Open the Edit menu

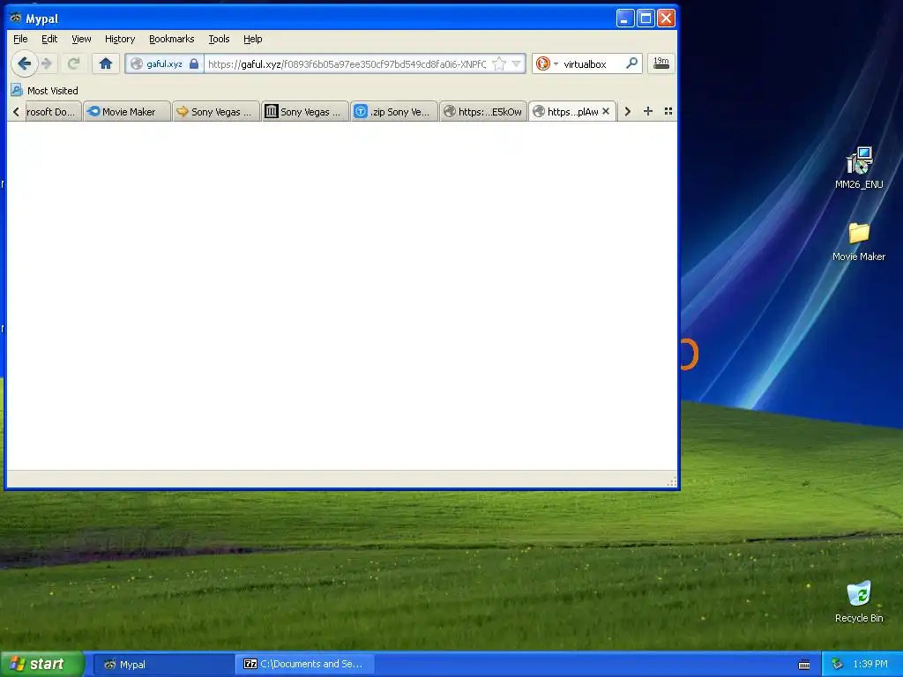[x=49, y=39]
